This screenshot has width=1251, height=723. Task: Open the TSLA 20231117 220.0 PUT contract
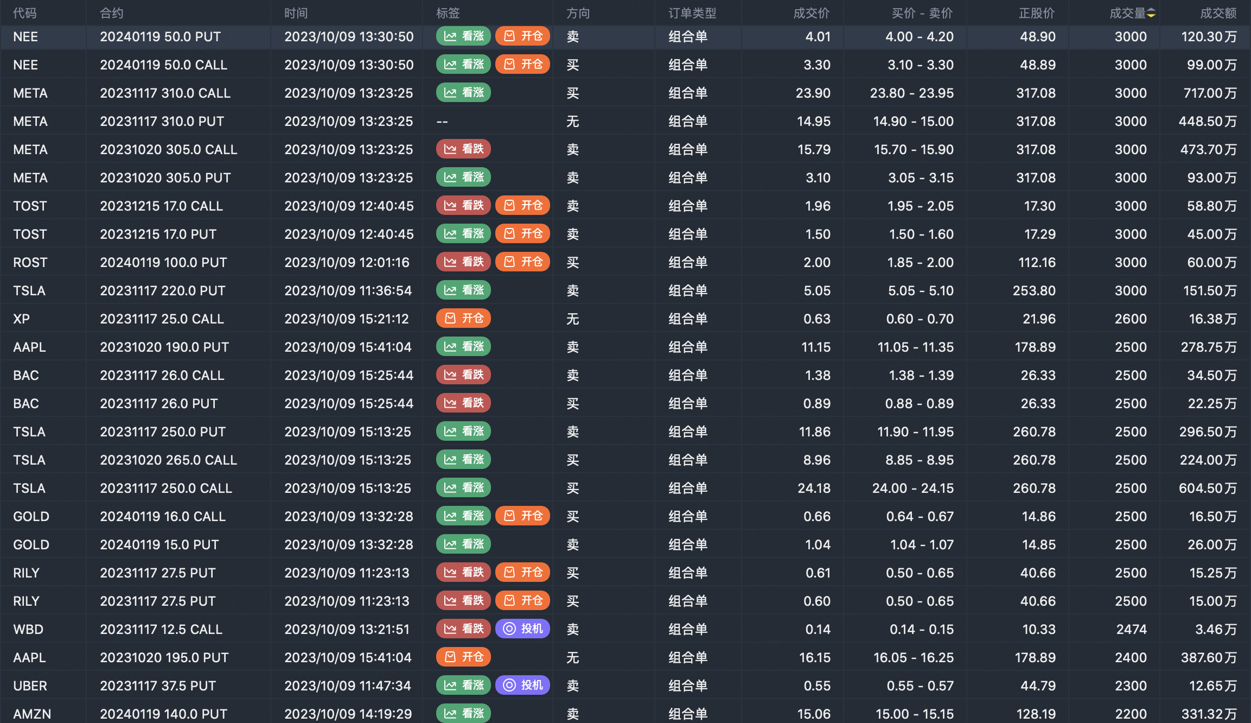[162, 291]
